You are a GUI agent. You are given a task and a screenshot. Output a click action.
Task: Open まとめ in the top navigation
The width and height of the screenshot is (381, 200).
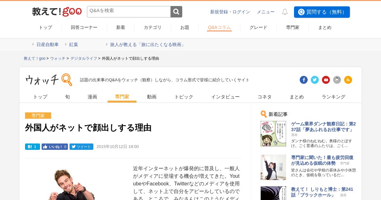[325, 28]
